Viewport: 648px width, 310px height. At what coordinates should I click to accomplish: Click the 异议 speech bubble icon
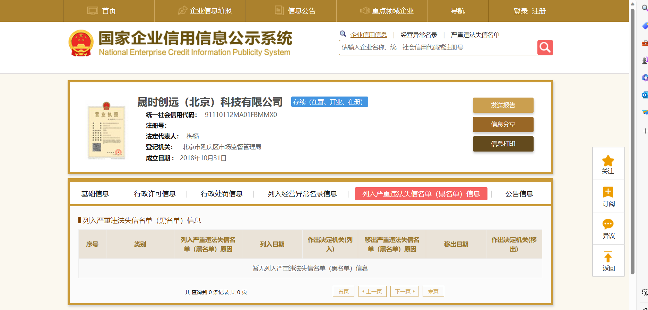(x=608, y=224)
